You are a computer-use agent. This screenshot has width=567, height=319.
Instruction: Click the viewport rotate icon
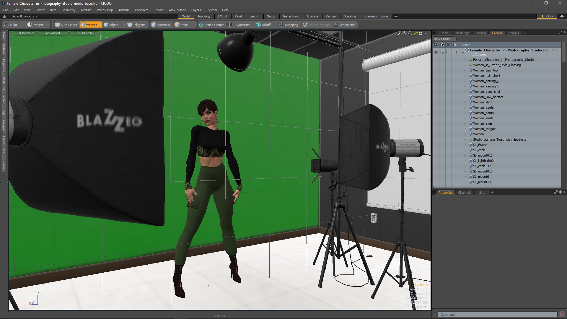pos(404,33)
